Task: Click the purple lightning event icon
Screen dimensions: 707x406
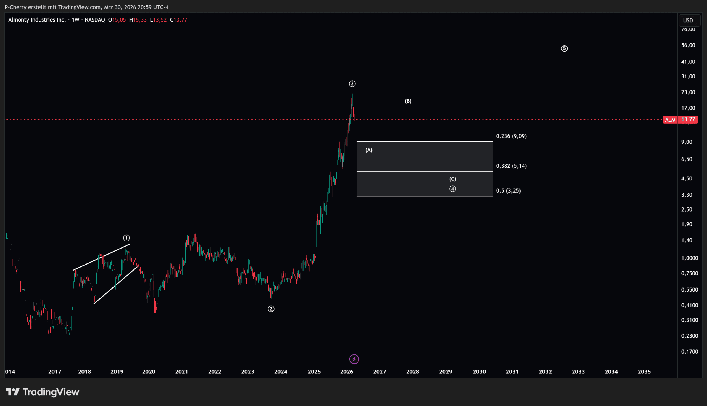Action: click(x=354, y=359)
